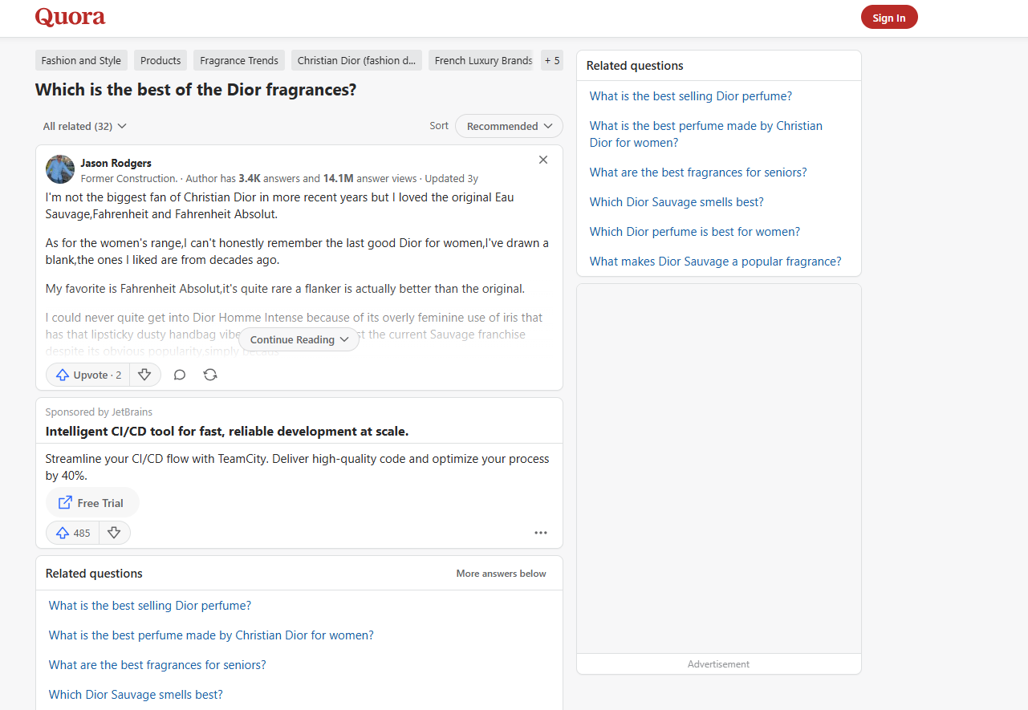Click the Advertisement label in the sidebar
Image resolution: width=1028 pixels, height=710 pixels.
click(719, 664)
